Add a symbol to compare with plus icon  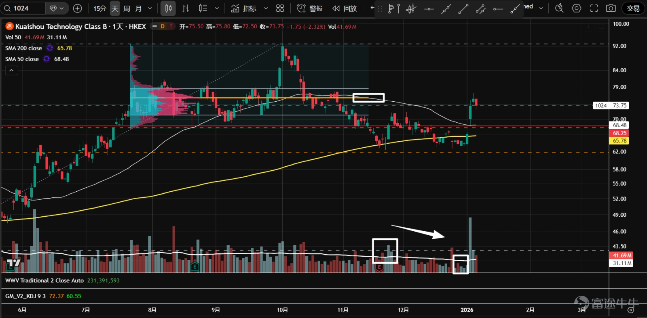[x=78, y=8]
